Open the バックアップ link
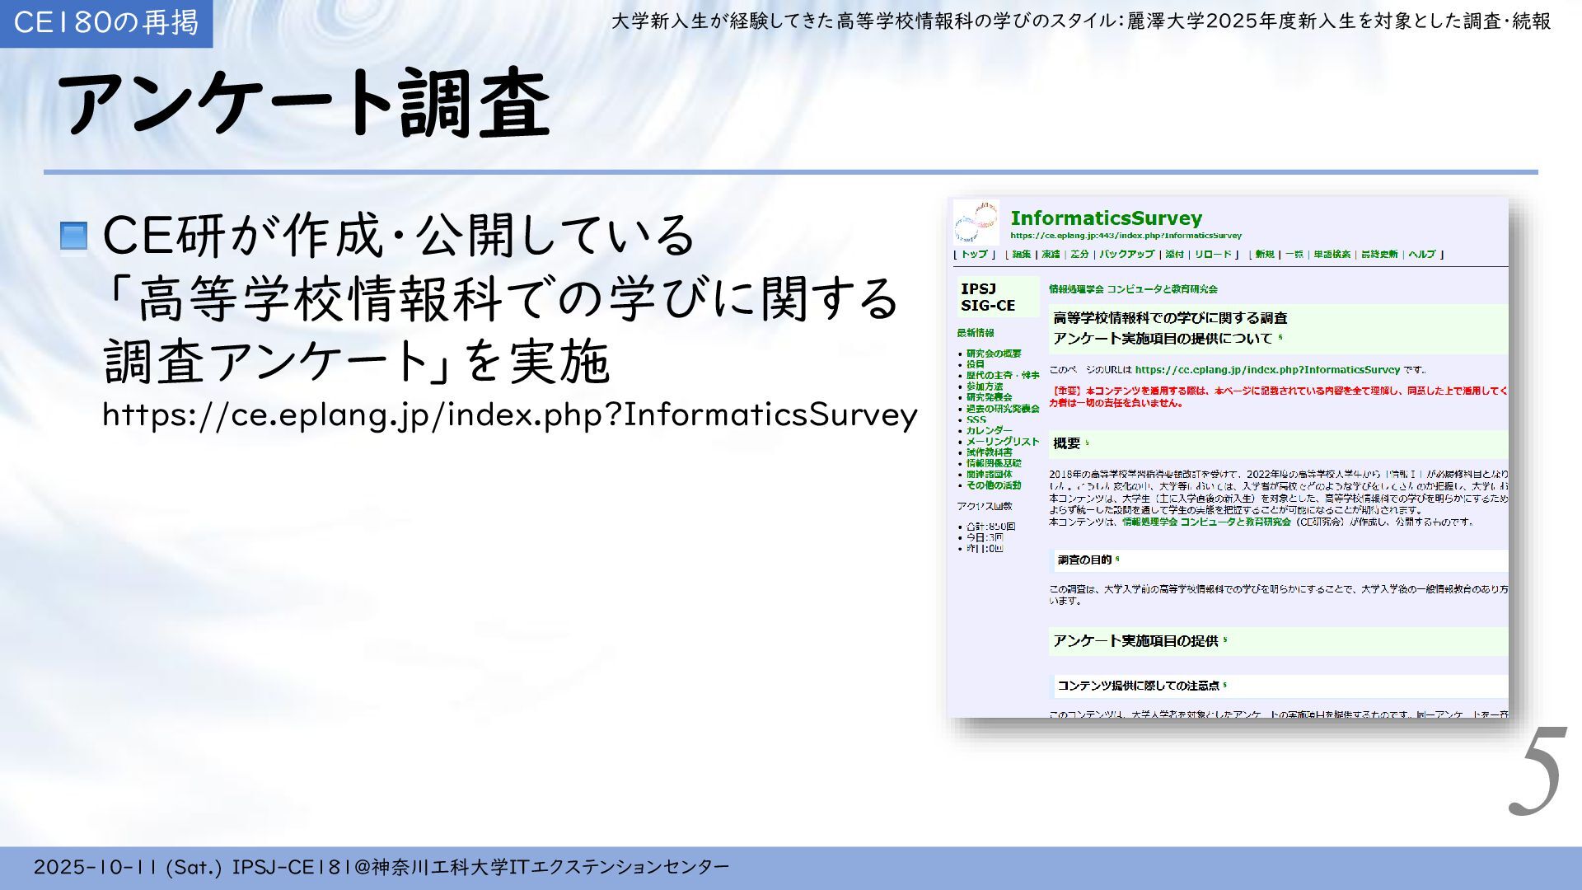The height and width of the screenshot is (890, 1582). 1126,255
